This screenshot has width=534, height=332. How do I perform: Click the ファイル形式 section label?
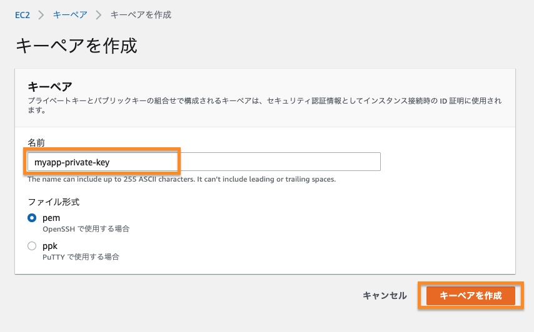[54, 202]
